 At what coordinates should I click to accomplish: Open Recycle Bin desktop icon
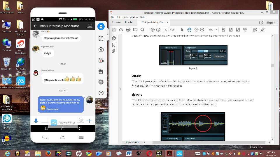pos(7,64)
